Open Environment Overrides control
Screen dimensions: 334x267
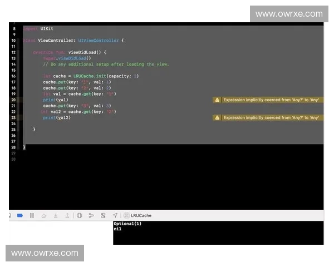pos(103,215)
